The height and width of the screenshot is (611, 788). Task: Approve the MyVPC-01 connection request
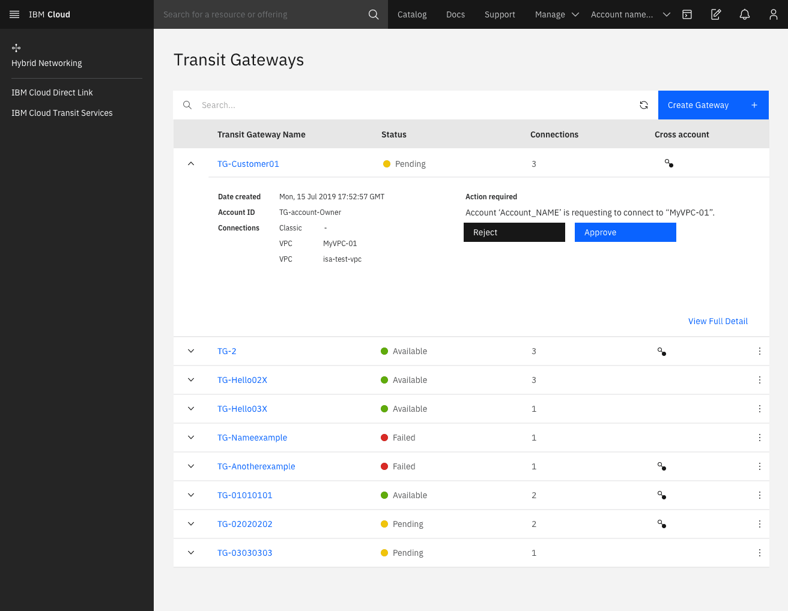pos(625,232)
